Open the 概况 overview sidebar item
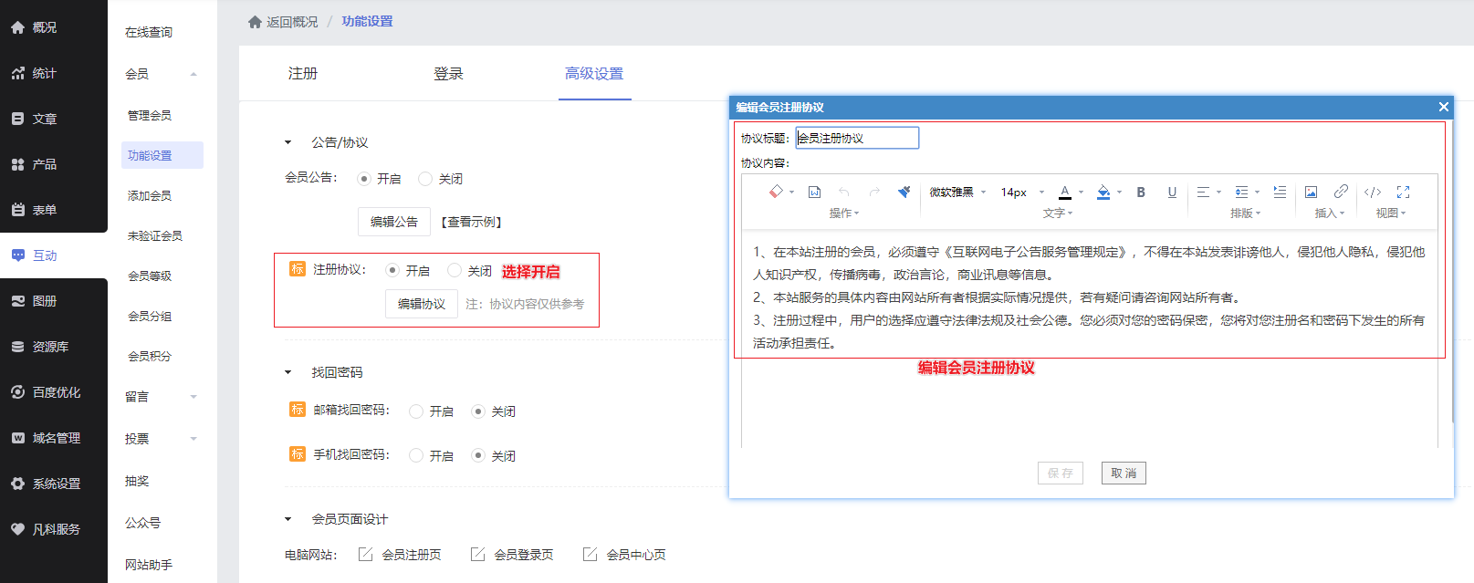The width and height of the screenshot is (1474, 583). tap(53, 27)
